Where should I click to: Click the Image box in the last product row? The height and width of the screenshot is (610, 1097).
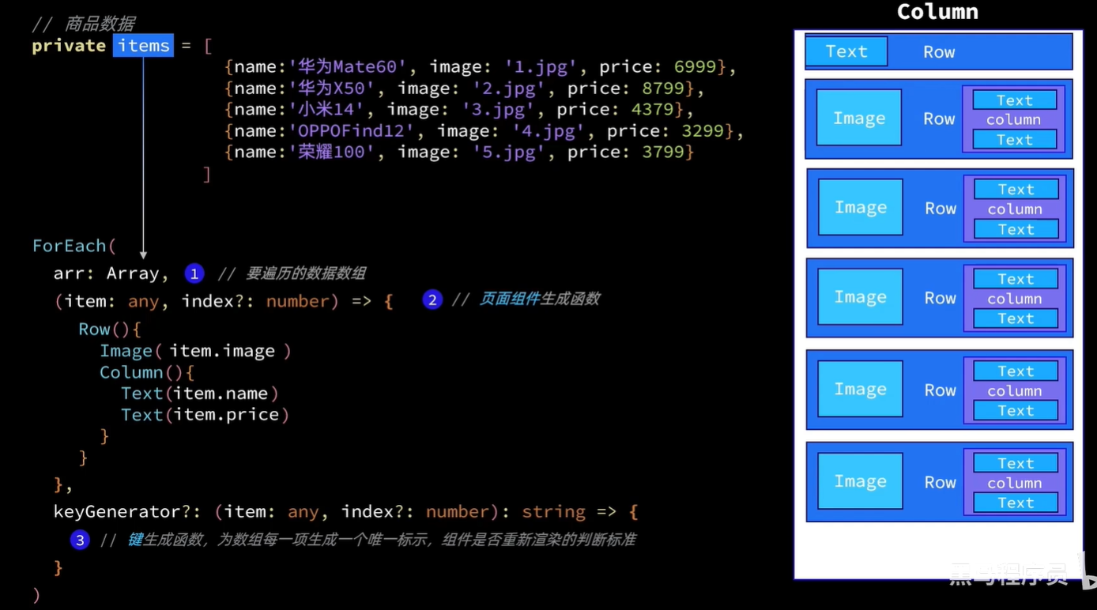[x=860, y=481]
